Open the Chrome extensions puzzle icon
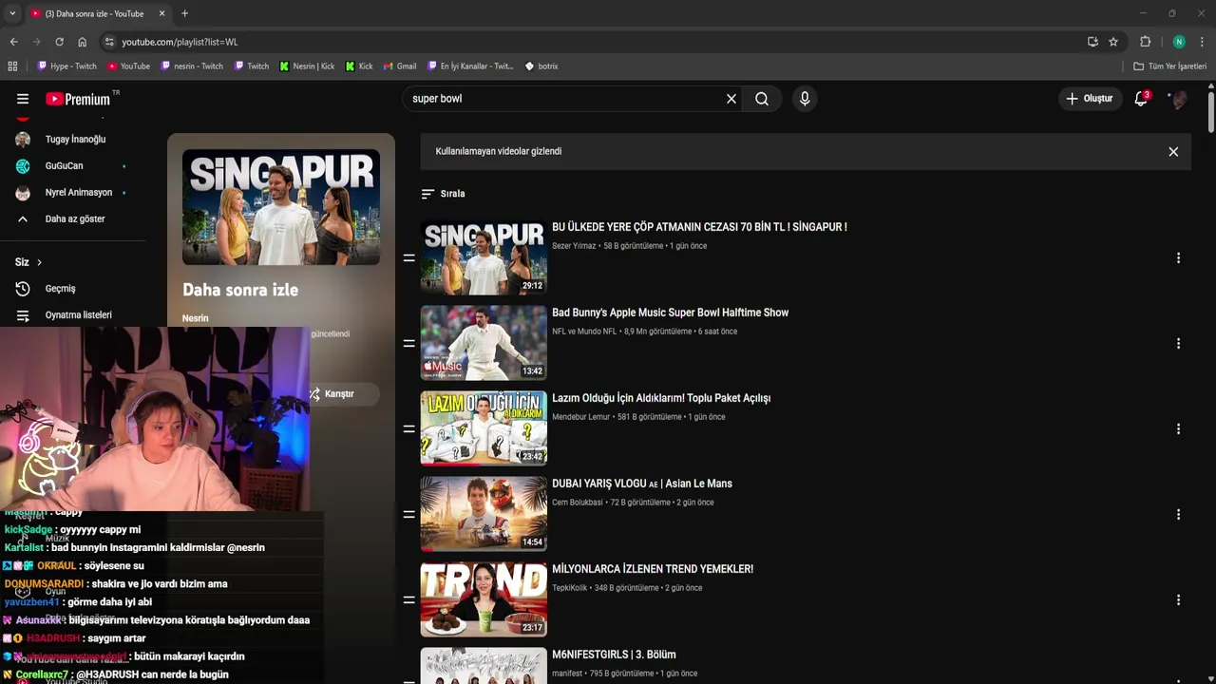The width and height of the screenshot is (1216, 684). [1146, 42]
